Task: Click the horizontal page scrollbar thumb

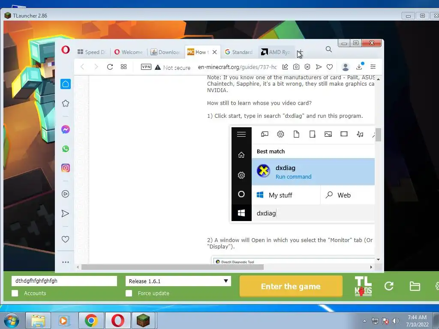Action: [x=172, y=267]
